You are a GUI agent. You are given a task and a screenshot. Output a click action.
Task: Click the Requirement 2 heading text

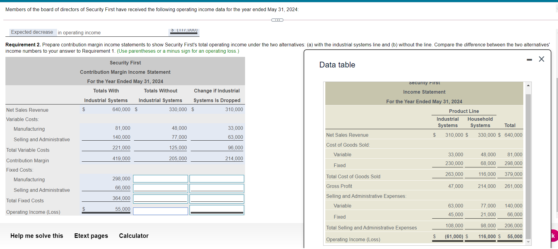coord(23,45)
